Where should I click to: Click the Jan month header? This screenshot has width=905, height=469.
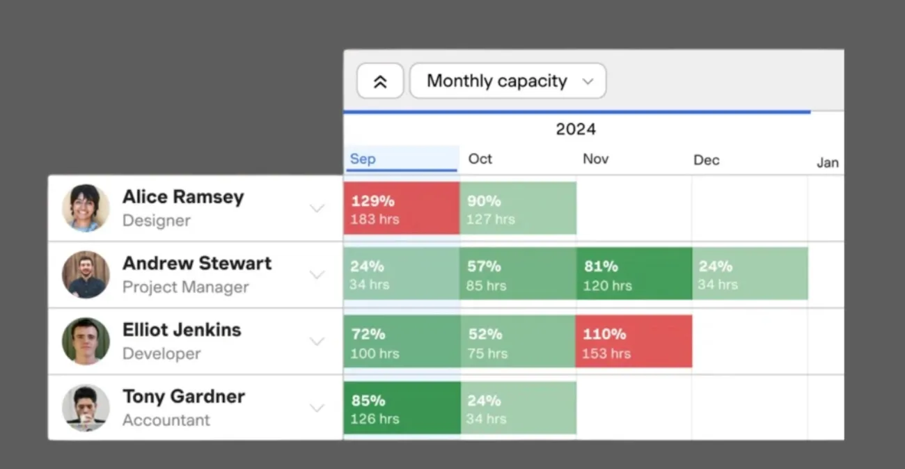tap(827, 162)
